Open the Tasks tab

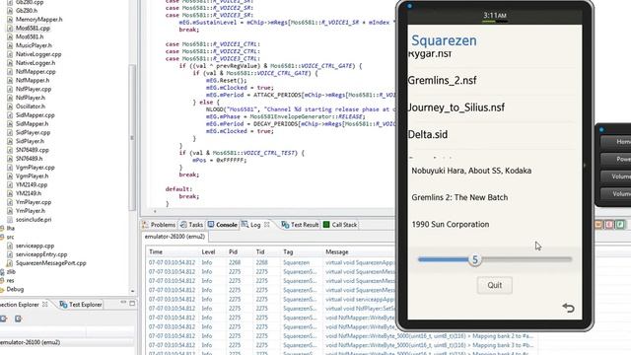191,225
